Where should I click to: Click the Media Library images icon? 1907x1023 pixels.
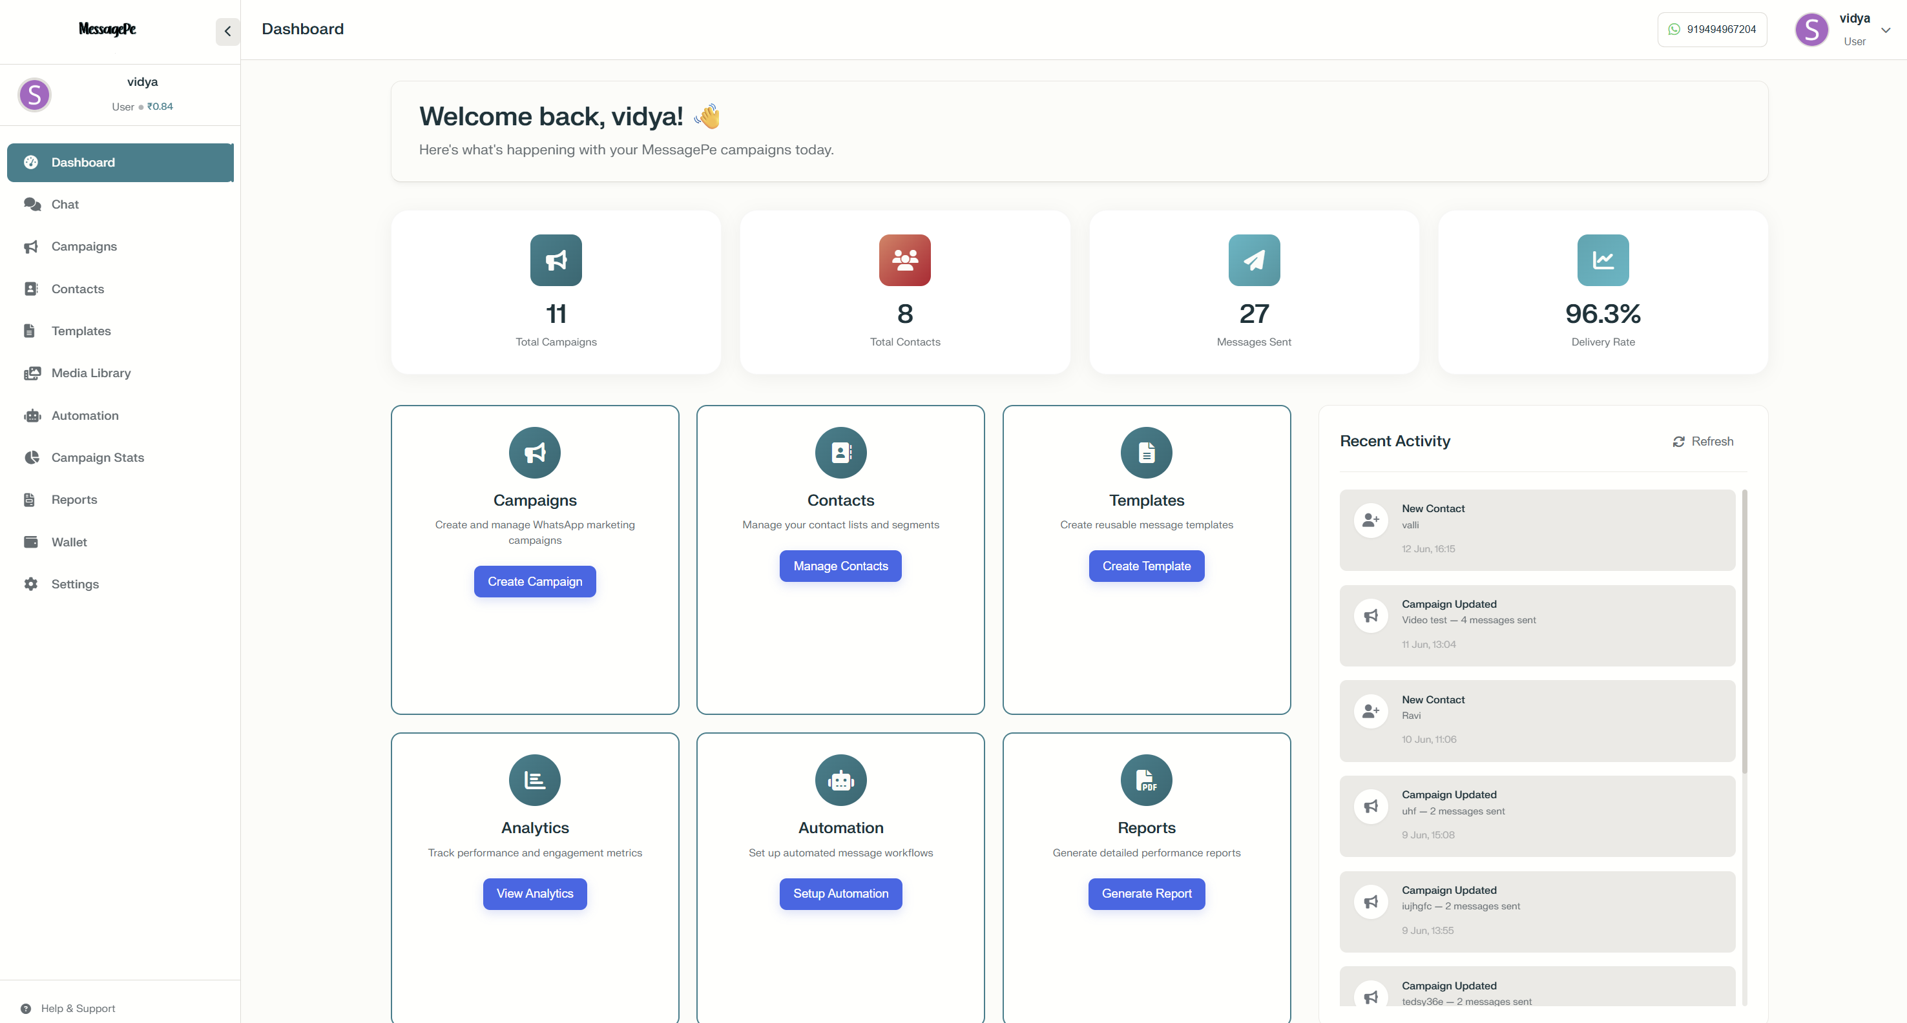tap(32, 373)
